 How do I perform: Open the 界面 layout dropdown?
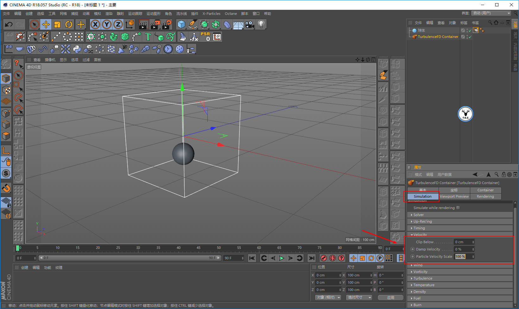click(x=491, y=13)
